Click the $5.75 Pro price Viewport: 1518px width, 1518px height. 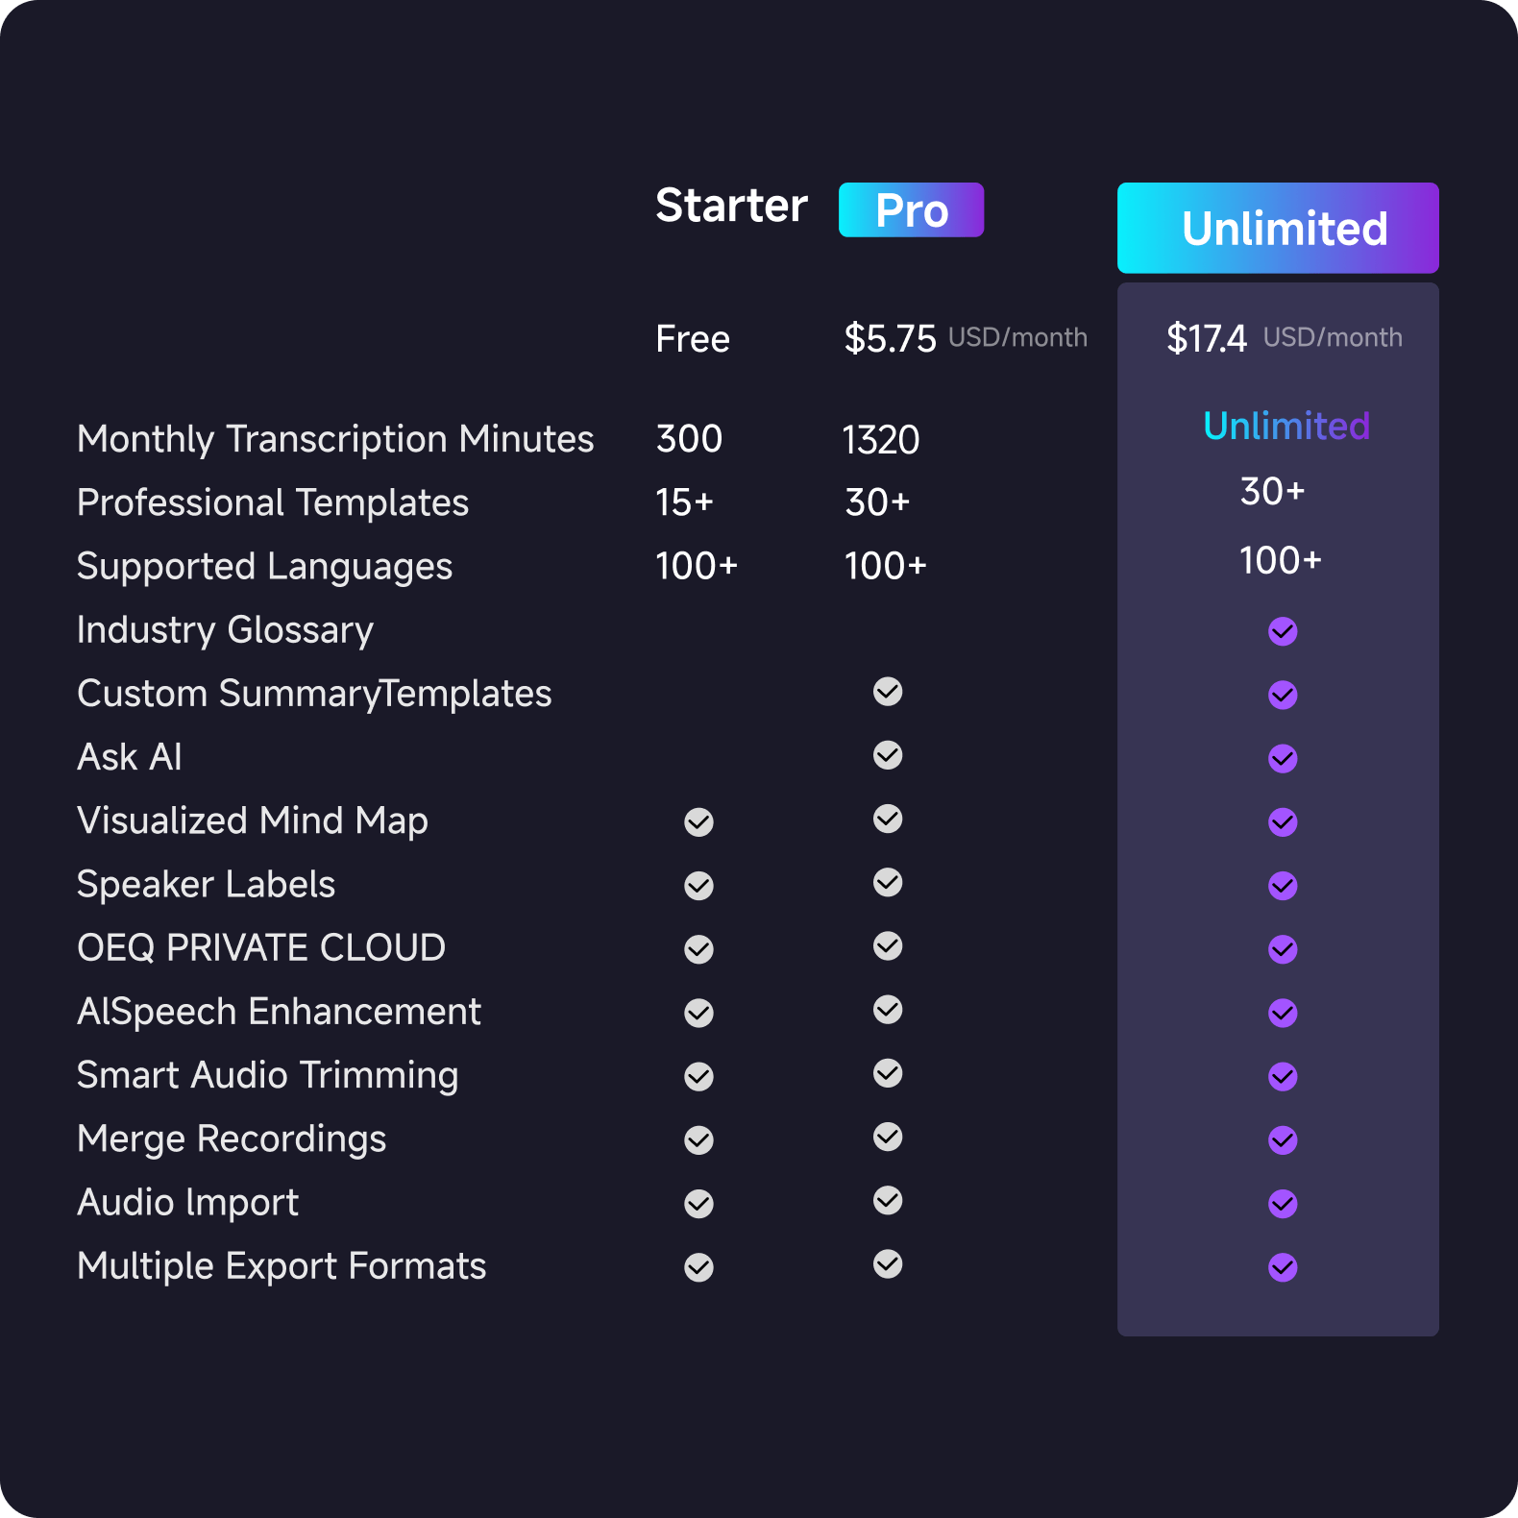coord(890,338)
